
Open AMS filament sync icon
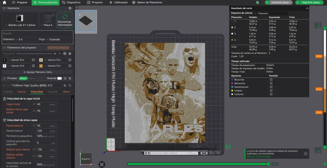65,53
